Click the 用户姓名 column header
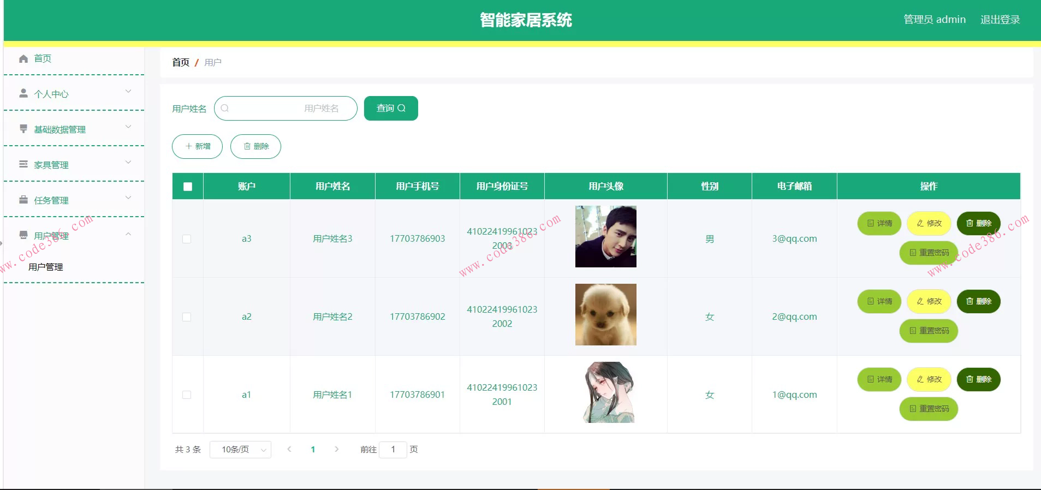 [x=333, y=186]
